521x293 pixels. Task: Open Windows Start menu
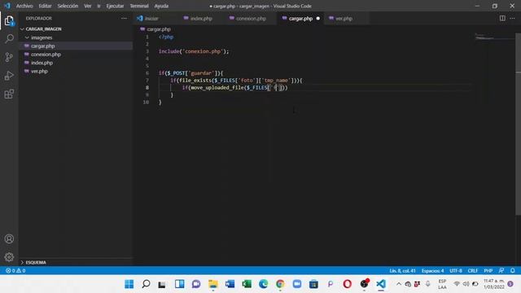tap(129, 284)
